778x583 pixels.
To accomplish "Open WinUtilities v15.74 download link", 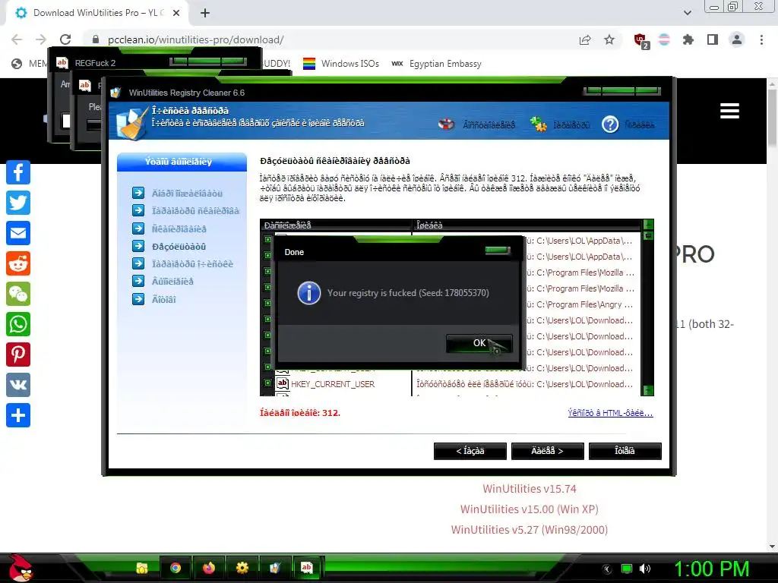I will click(x=530, y=489).
